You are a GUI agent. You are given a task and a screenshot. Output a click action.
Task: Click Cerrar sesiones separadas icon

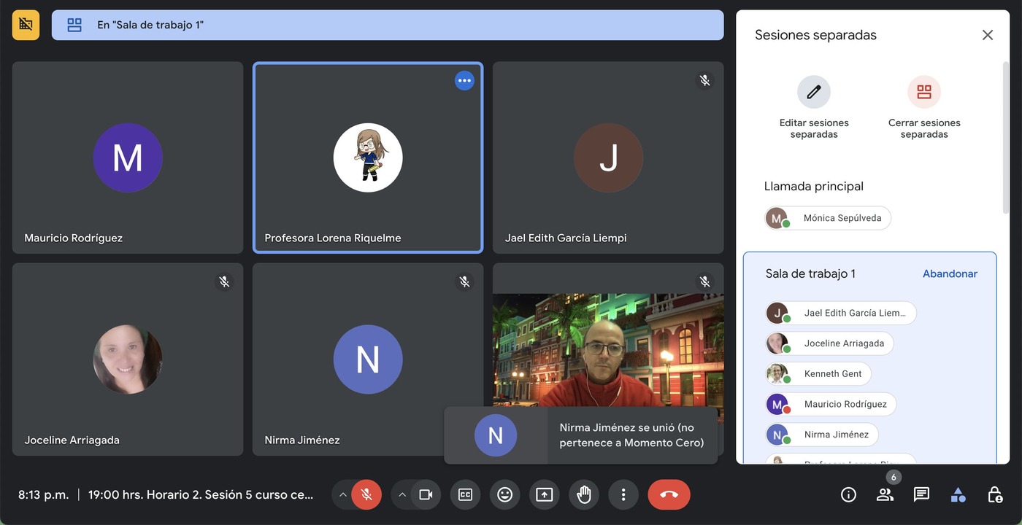[x=924, y=92]
